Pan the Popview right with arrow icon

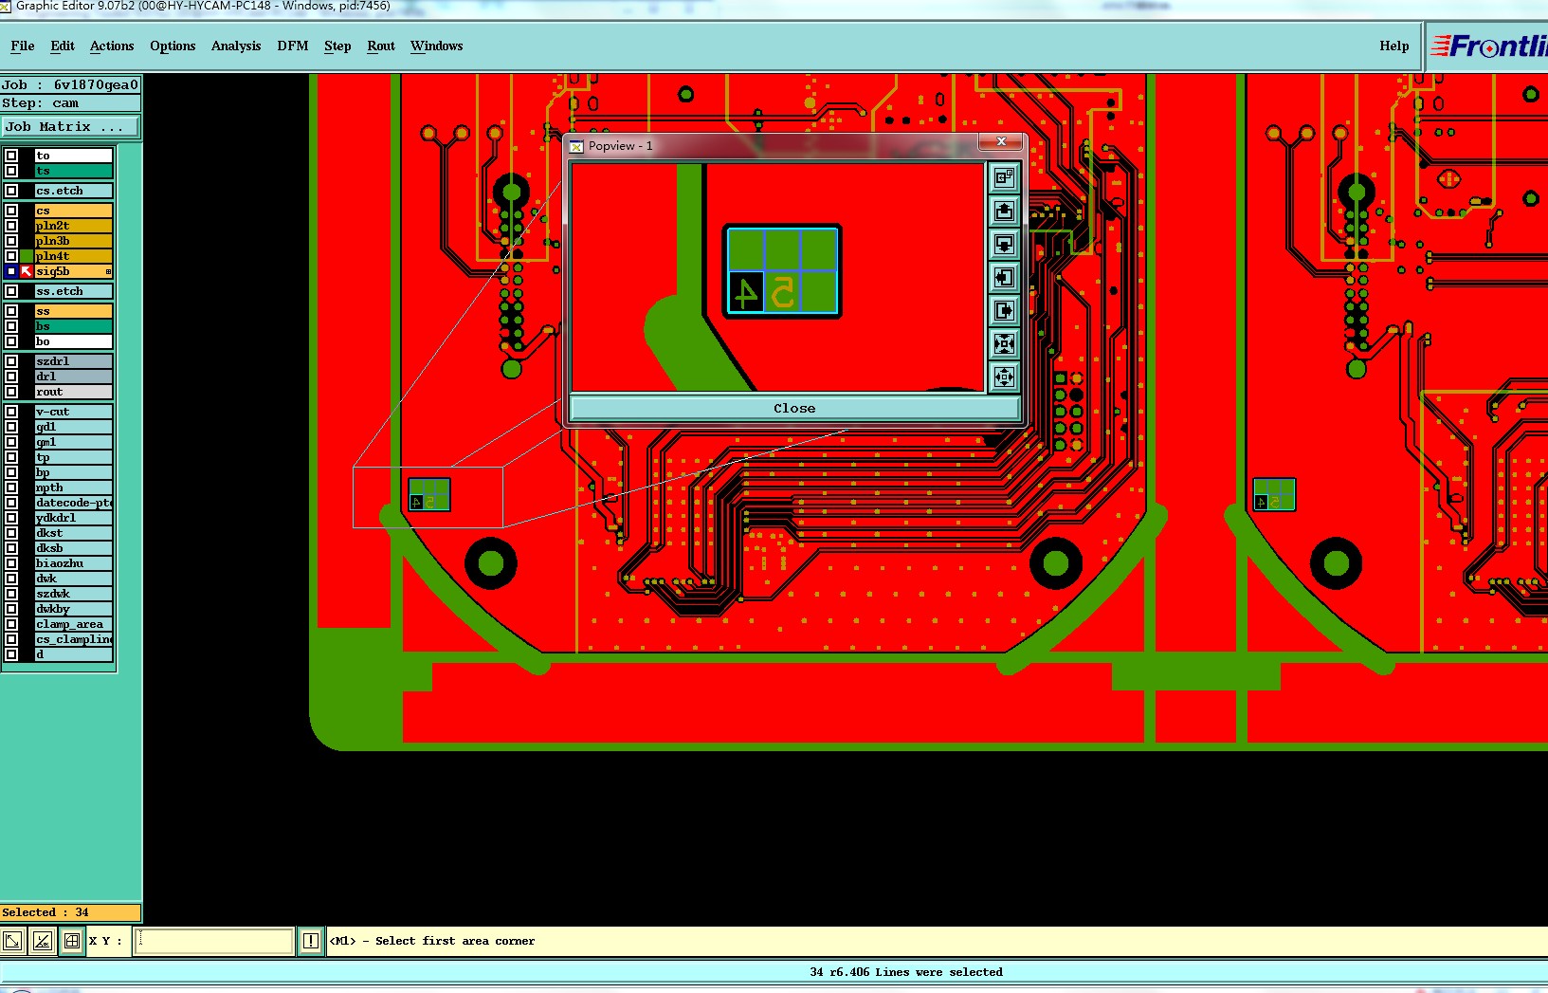pos(1004,310)
